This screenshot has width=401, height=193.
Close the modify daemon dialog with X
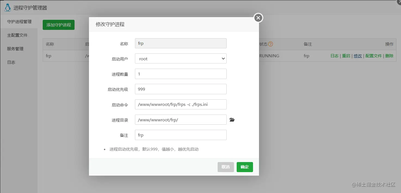258,18
